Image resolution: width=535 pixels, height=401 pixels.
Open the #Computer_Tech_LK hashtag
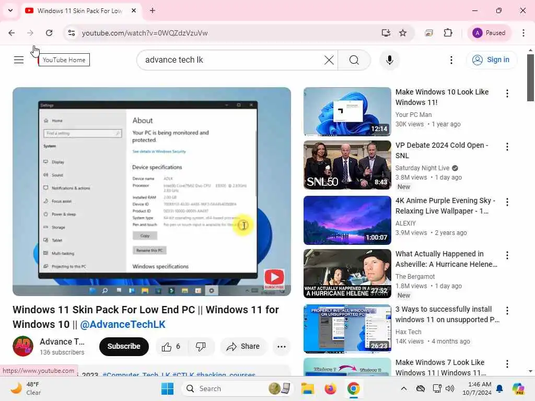tap(136, 374)
